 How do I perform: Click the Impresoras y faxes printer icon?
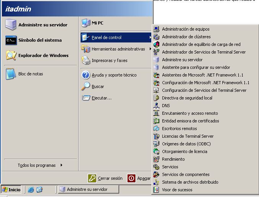click(x=86, y=60)
